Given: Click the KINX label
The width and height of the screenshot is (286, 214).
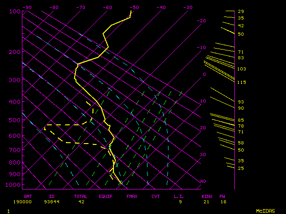Looking at the screenshot, I should coord(206,196).
